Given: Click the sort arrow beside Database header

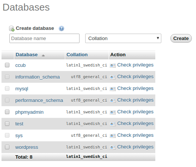Looking at the screenshot, I should pos(43,55).
